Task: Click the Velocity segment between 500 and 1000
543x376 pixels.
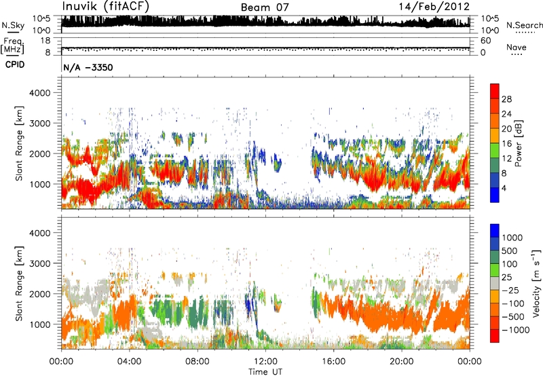Action: click(495, 244)
